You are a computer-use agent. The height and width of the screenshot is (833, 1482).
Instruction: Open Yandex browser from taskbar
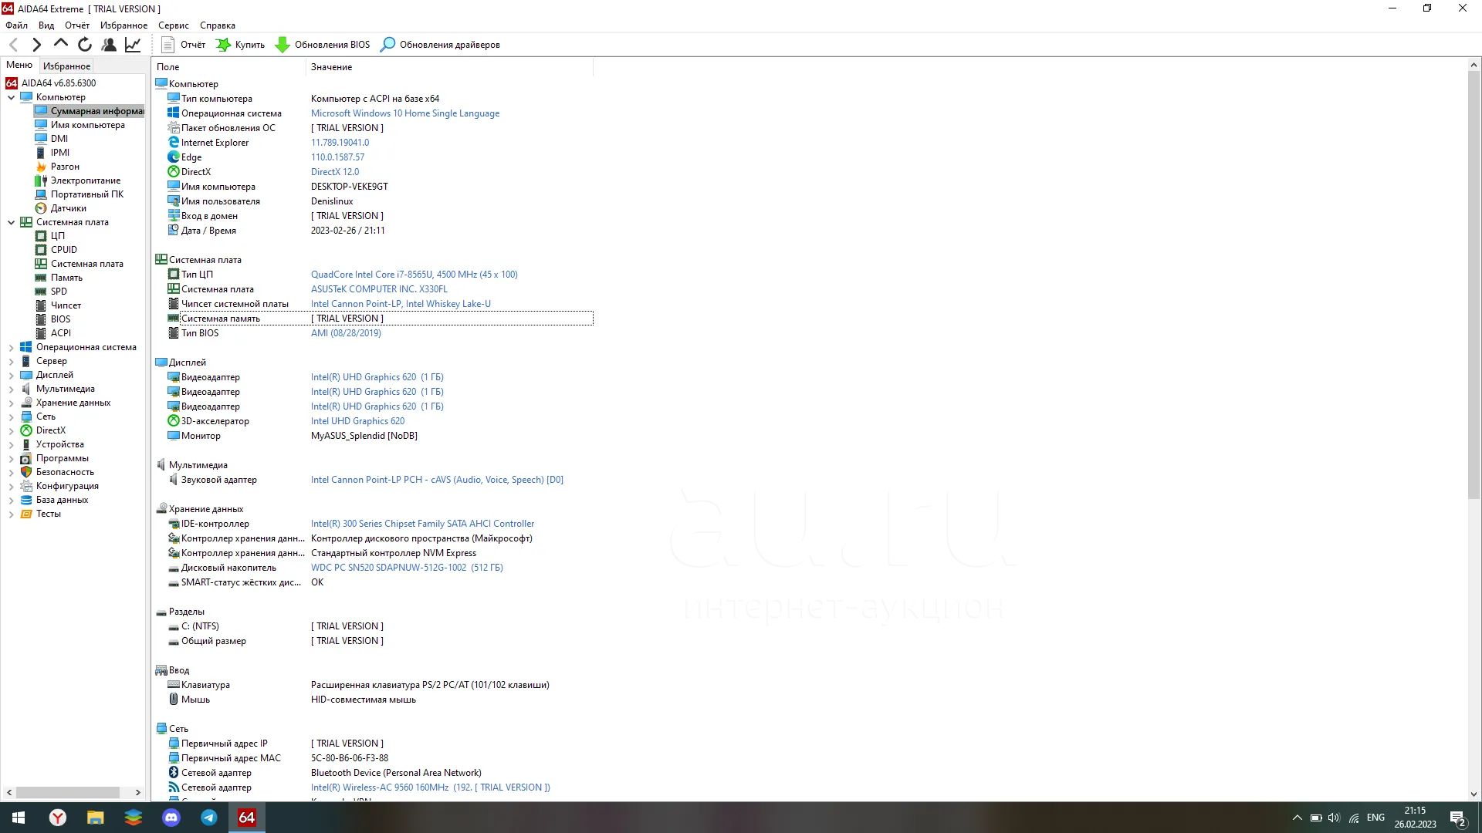point(58,818)
